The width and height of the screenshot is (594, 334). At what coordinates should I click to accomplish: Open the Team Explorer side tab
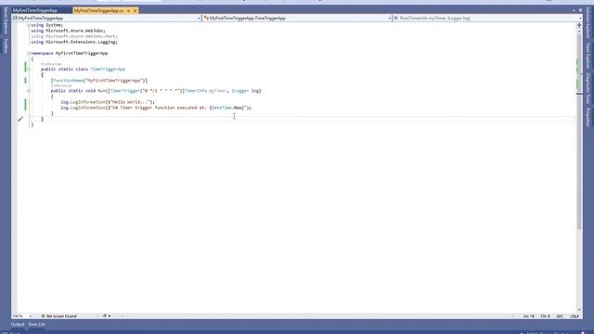[588, 56]
